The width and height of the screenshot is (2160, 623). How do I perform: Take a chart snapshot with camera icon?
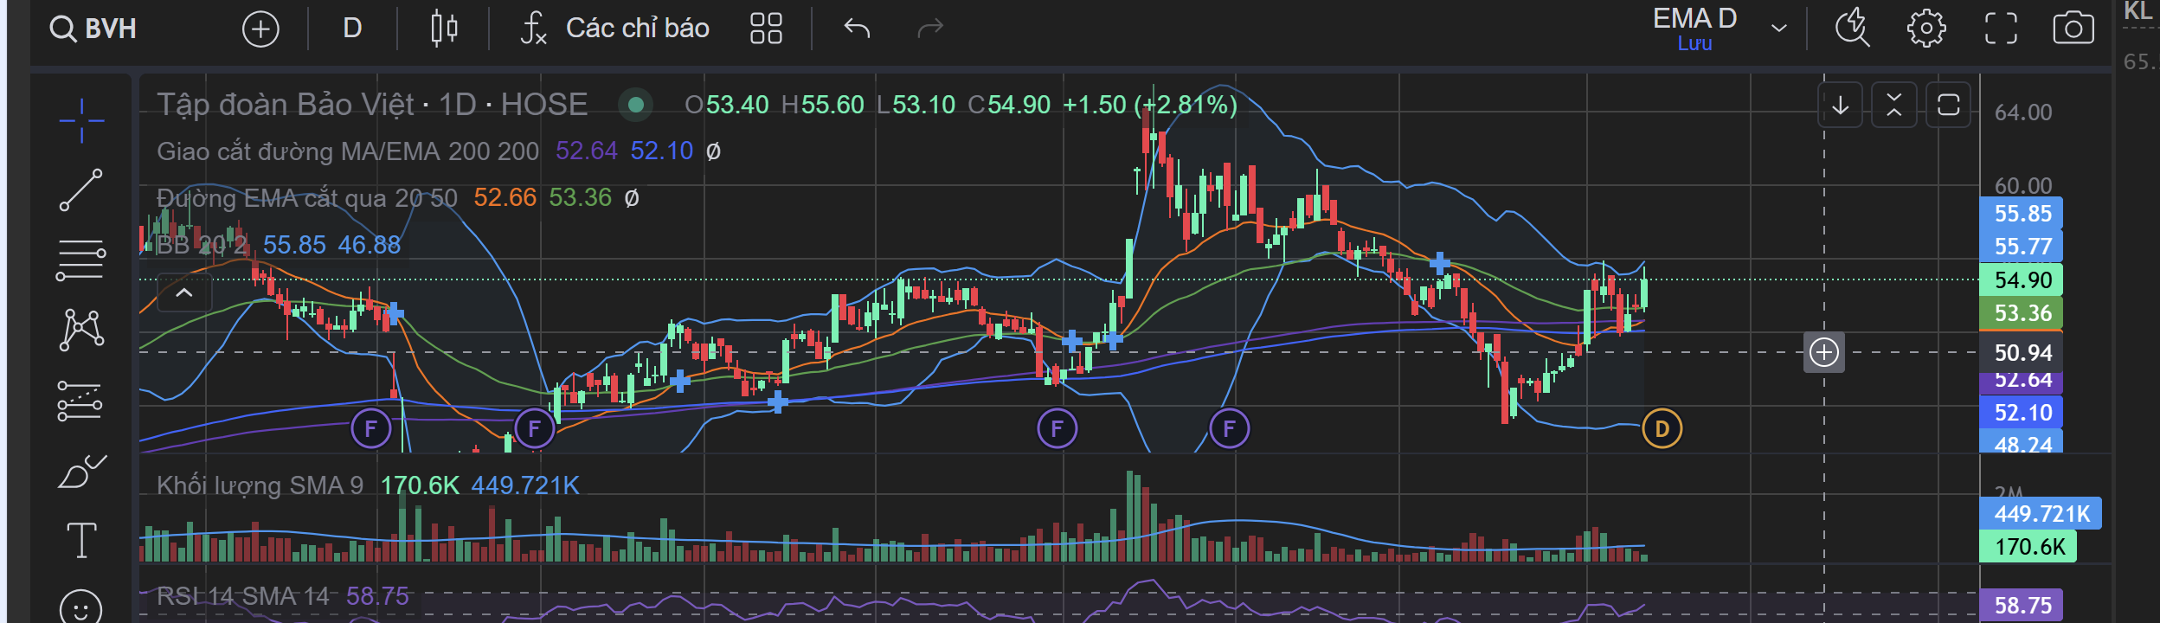2074,29
